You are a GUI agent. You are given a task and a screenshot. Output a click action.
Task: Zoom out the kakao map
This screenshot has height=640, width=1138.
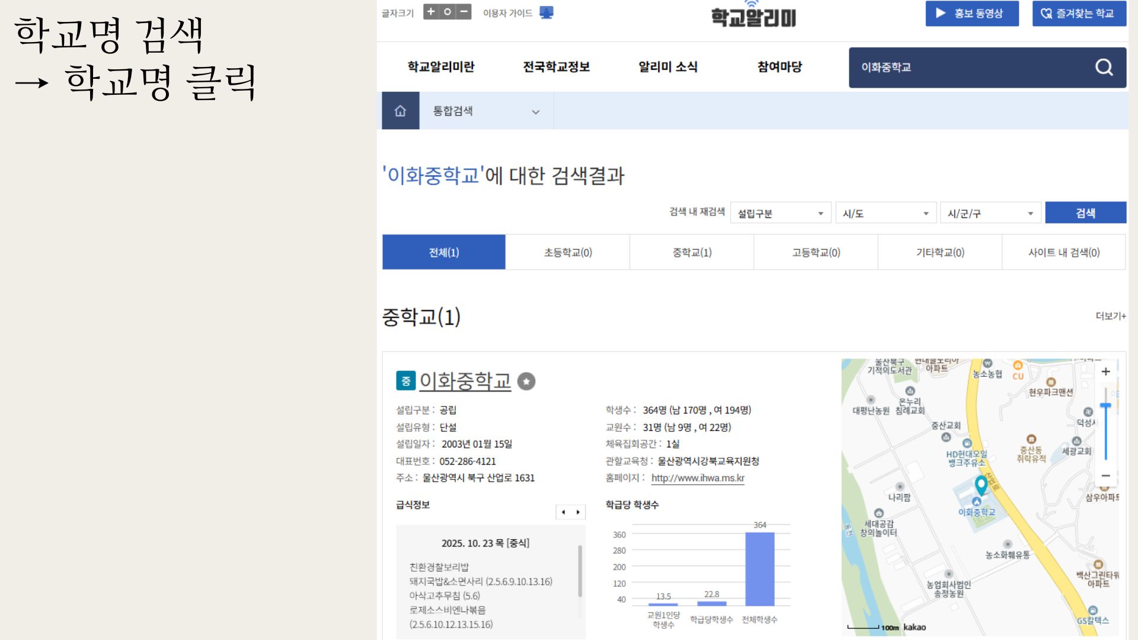(x=1105, y=475)
